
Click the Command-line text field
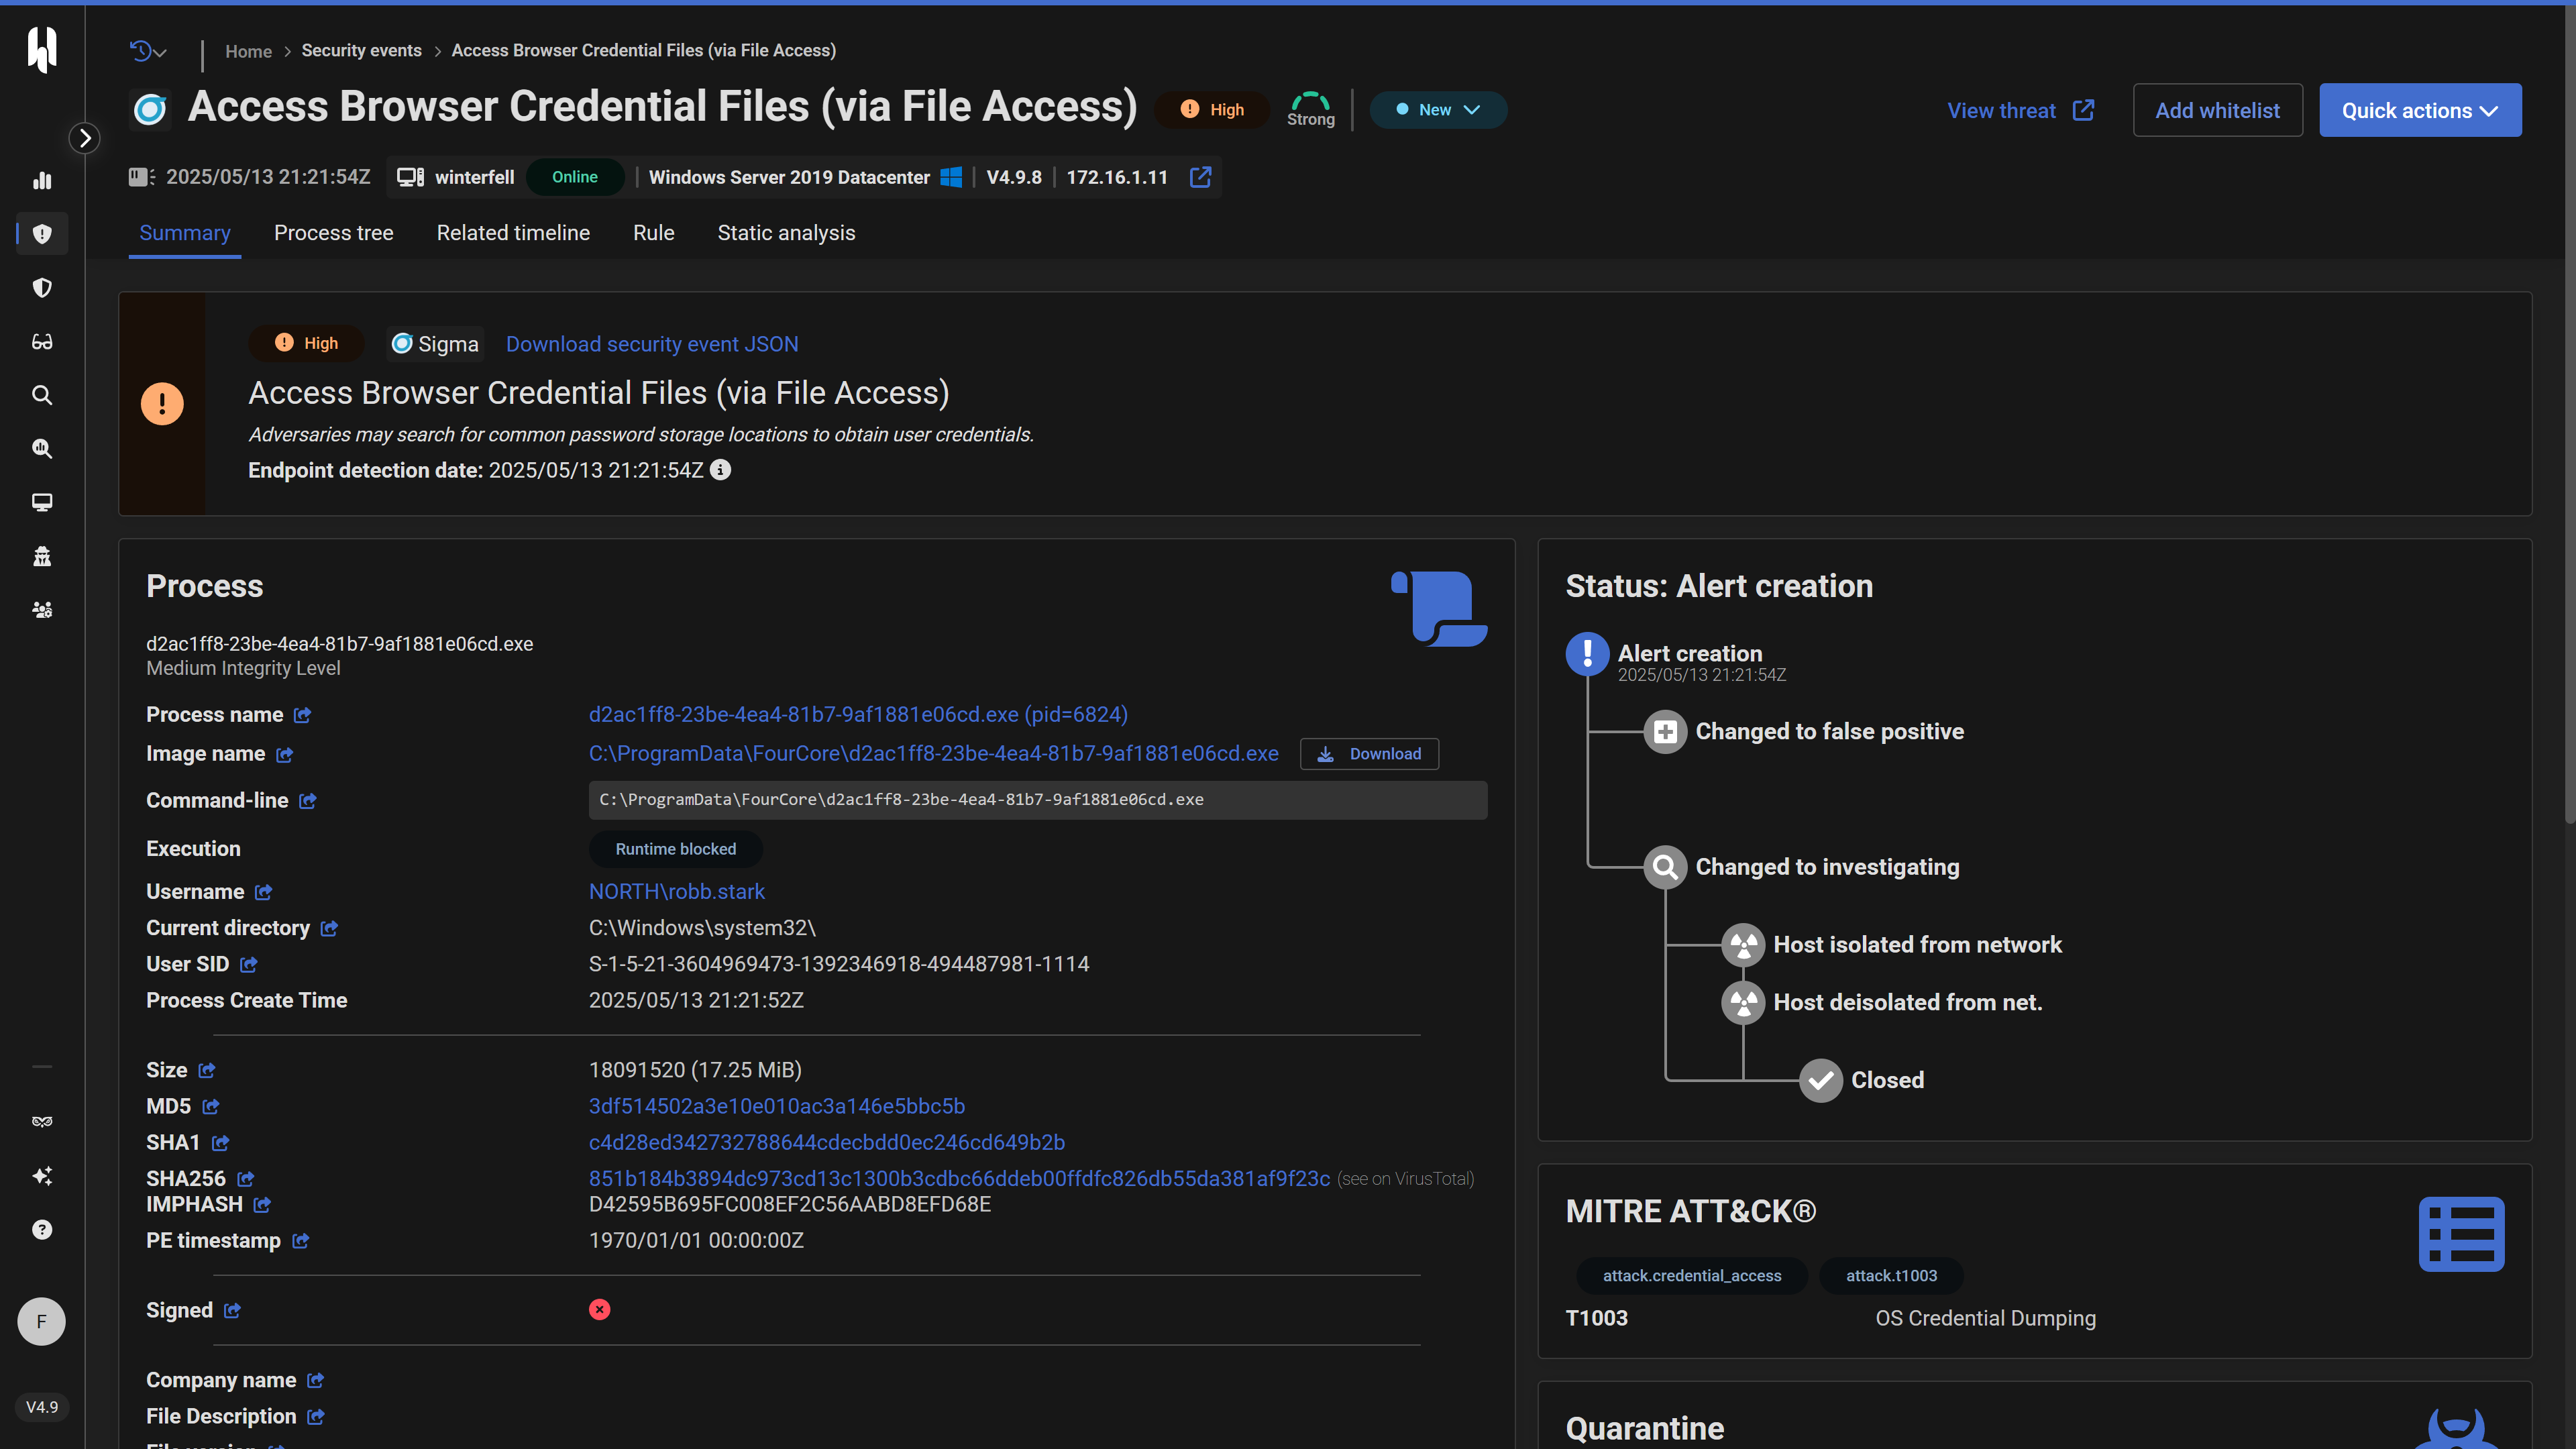(1038, 800)
